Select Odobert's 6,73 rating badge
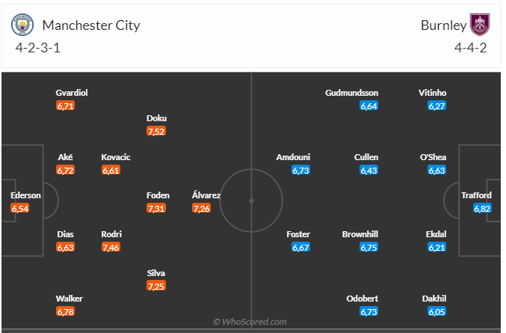 click(x=368, y=312)
